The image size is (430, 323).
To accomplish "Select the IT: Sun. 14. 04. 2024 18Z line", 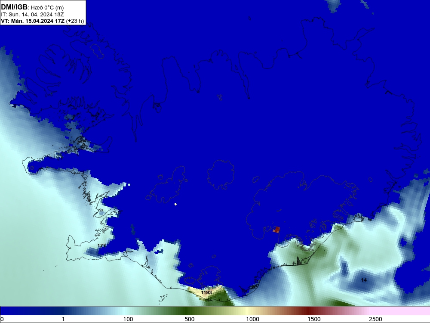I will tap(32, 15).
